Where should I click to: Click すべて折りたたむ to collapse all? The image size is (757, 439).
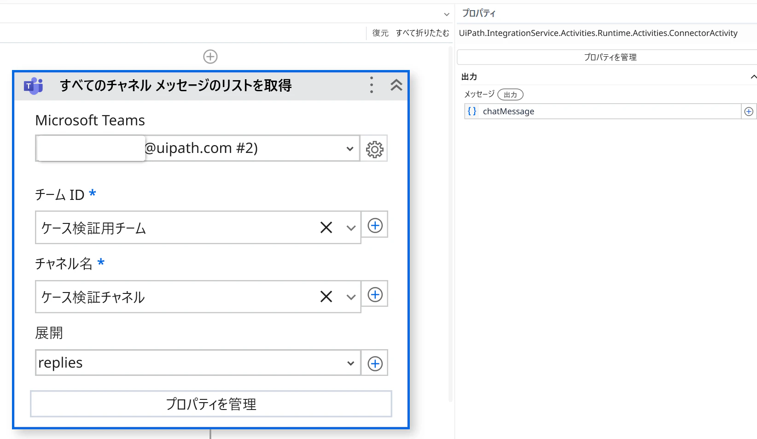(x=422, y=33)
